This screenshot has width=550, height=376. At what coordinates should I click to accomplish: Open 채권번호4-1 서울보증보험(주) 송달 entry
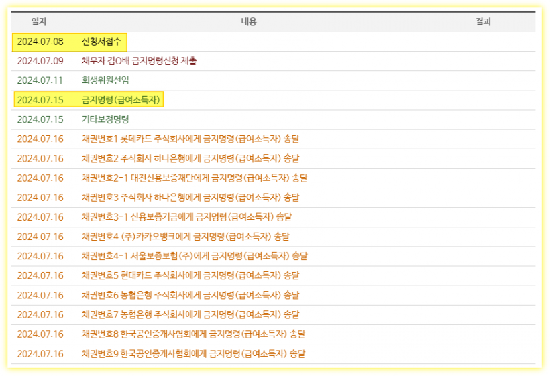coord(195,256)
